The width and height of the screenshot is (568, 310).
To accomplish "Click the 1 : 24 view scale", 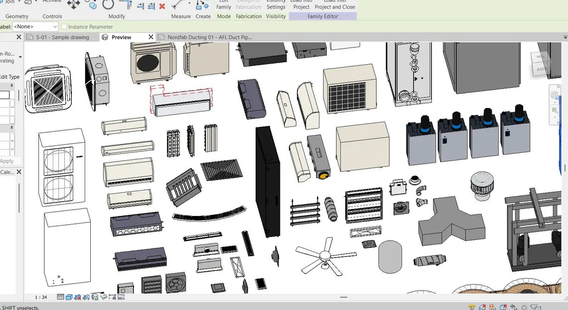I will [x=41, y=298].
